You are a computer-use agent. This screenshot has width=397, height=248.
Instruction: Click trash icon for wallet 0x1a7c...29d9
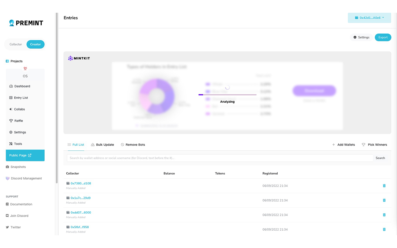pos(384,200)
